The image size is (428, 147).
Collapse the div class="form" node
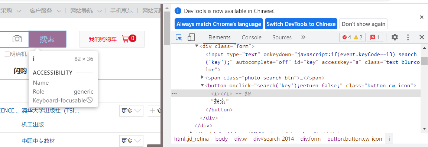tap(197, 46)
